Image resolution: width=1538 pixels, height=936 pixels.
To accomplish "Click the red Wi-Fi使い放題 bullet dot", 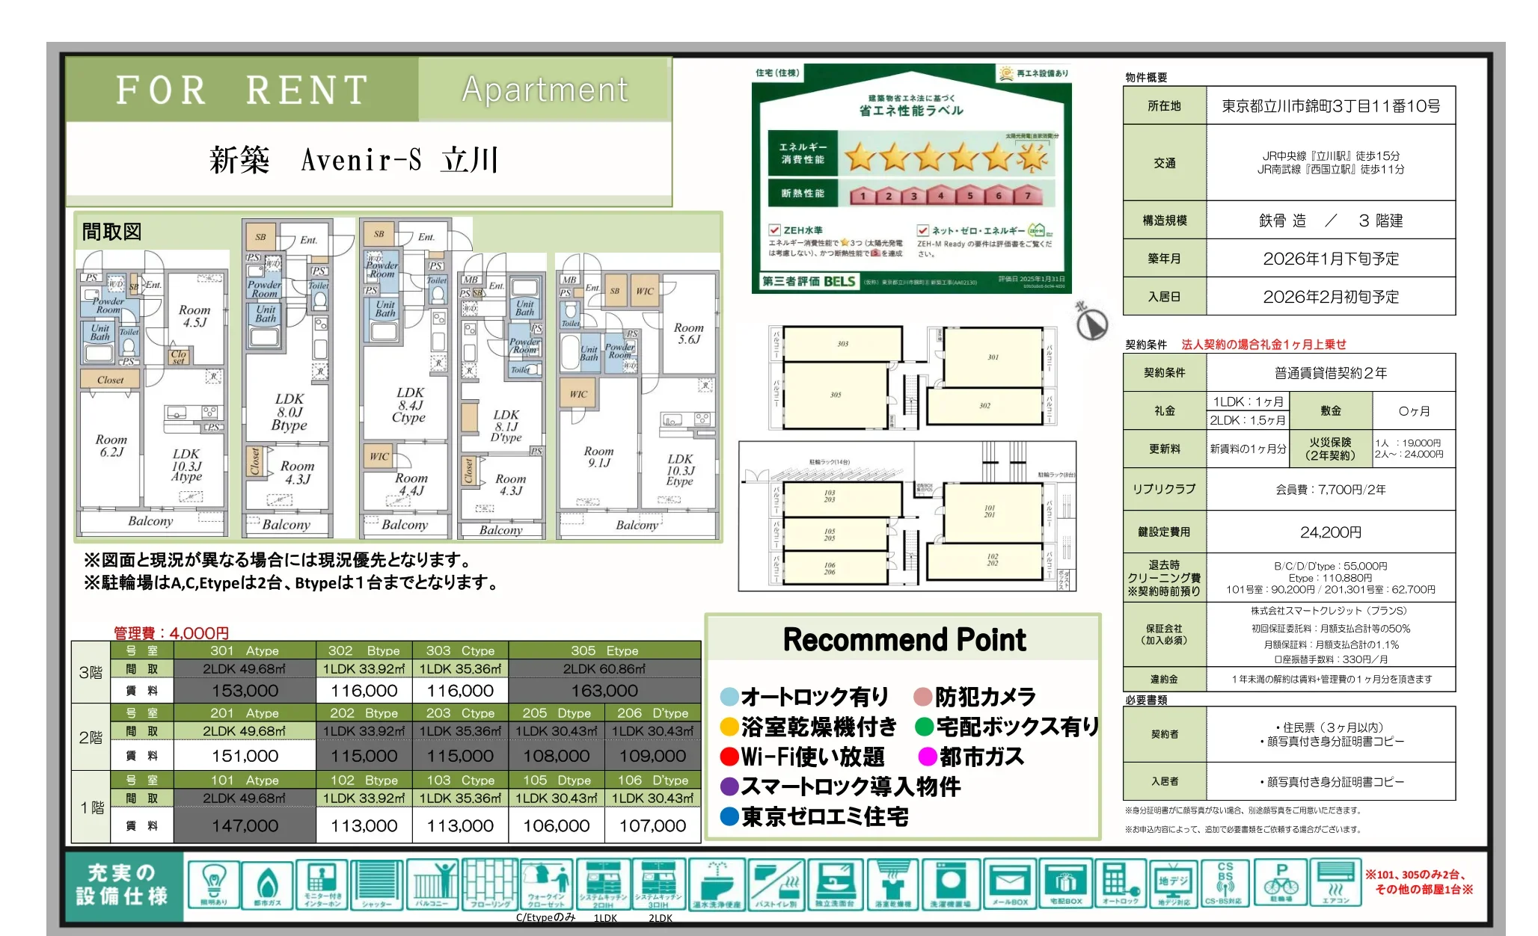I will (729, 757).
